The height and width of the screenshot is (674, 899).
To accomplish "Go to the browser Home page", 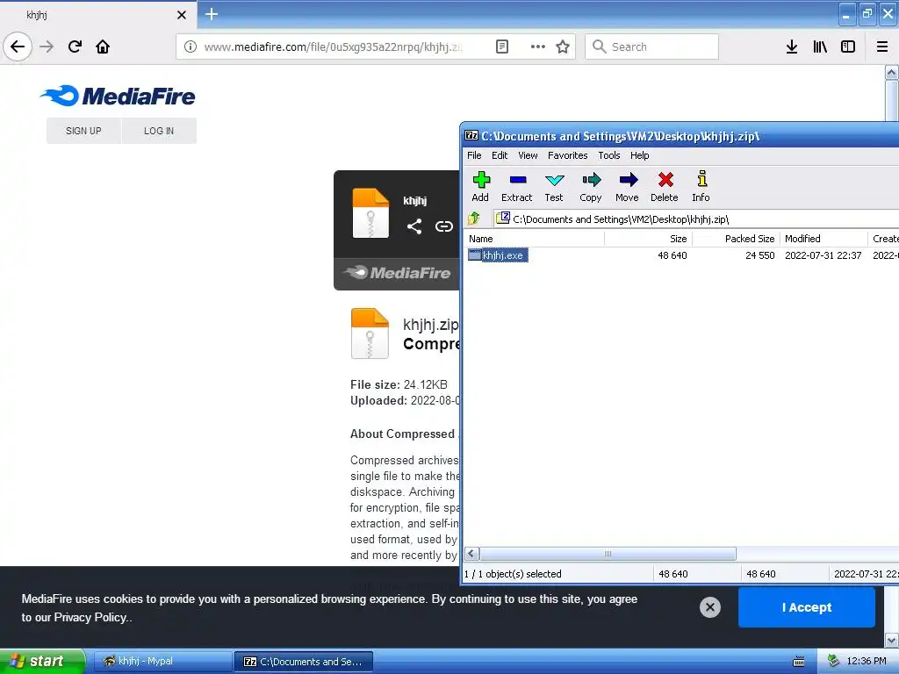I will pyautogui.click(x=103, y=47).
